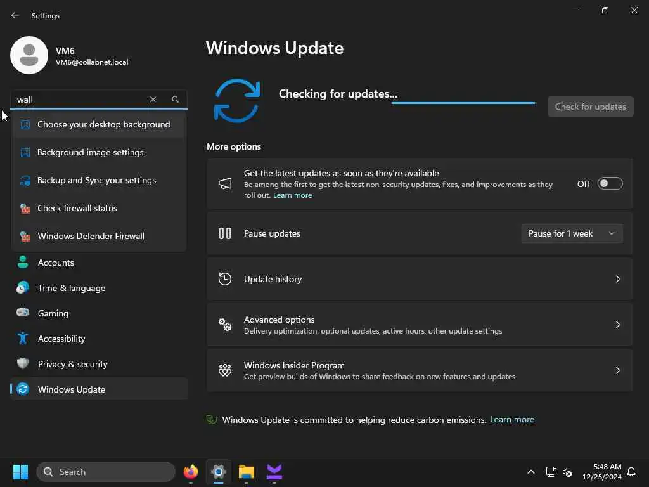This screenshot has height=487, width=649.
Task: Click the Windows Update sidebar icon
Action: point(23,389)
